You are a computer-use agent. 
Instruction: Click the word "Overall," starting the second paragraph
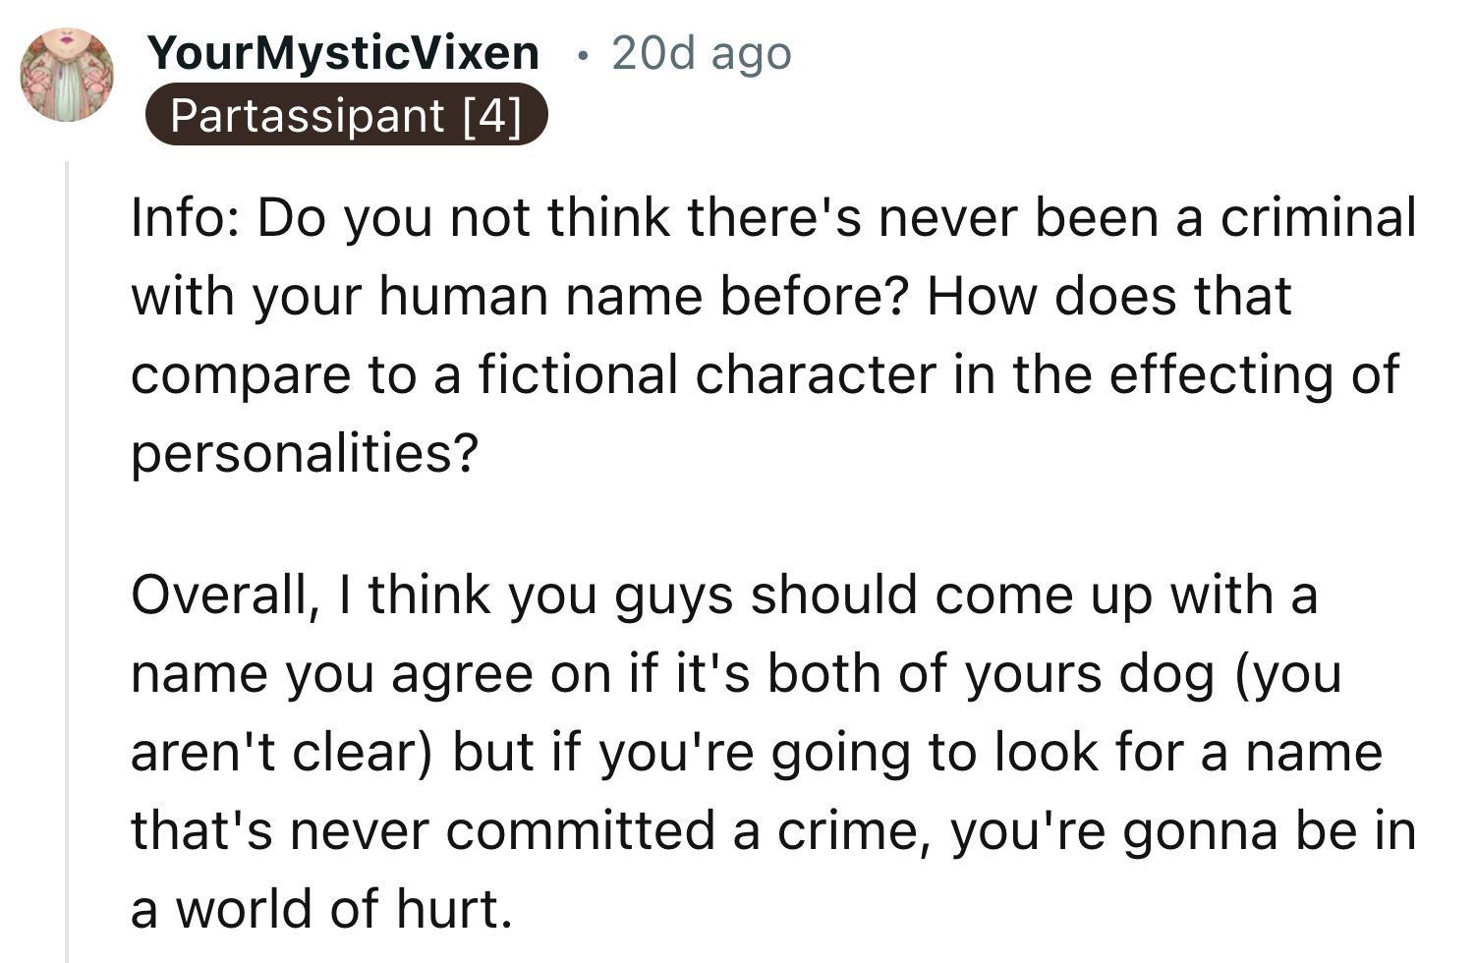click(x=226, y=595)
